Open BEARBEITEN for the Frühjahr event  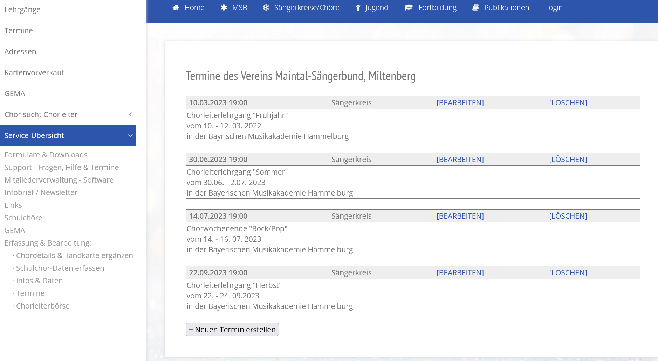[x=460, y=102]
